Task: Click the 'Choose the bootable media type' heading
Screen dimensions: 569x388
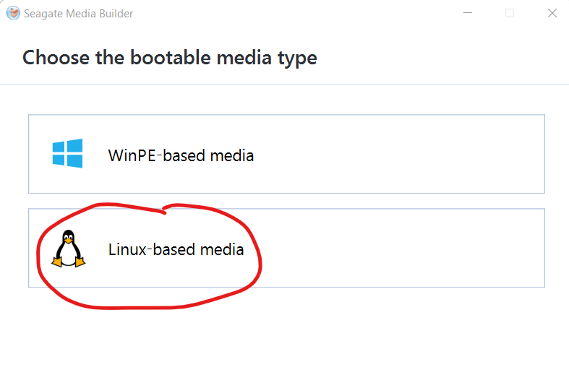Action: (169, 58)
